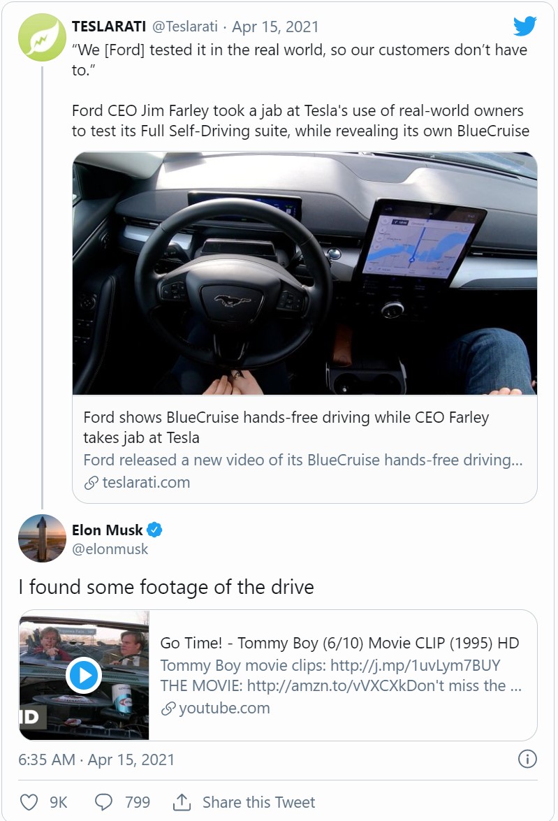Play the Tommy Boy video clip
558x821 pixels.
84,676
